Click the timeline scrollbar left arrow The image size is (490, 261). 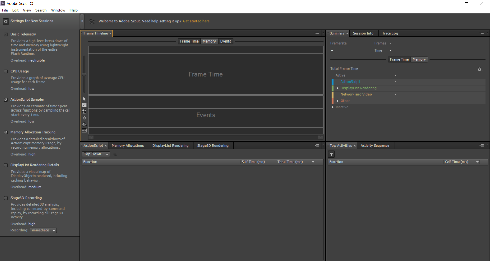click(x=91, y=138)
